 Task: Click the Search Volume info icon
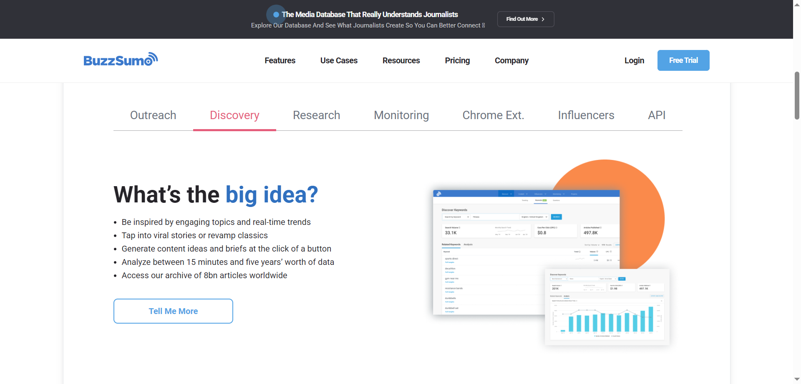click(x=459, y=228)
